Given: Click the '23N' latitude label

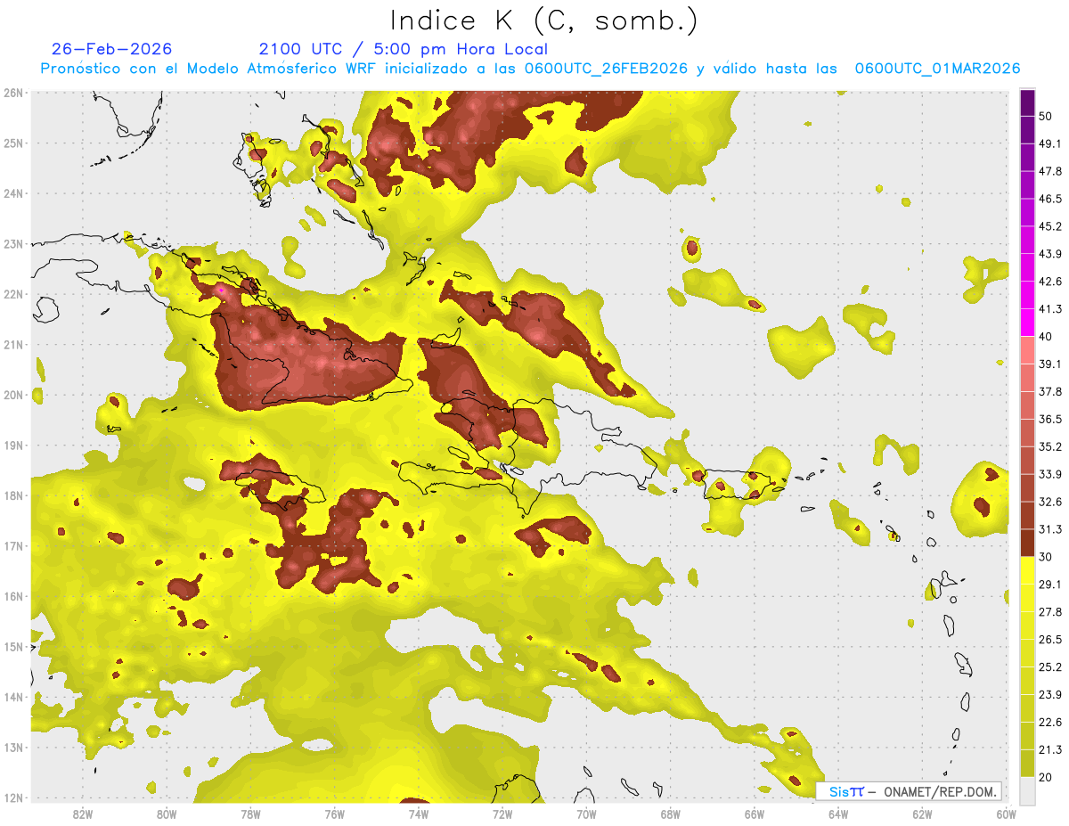Looking at the screenshot, I should pyautogui.click(x=13, y=243).
